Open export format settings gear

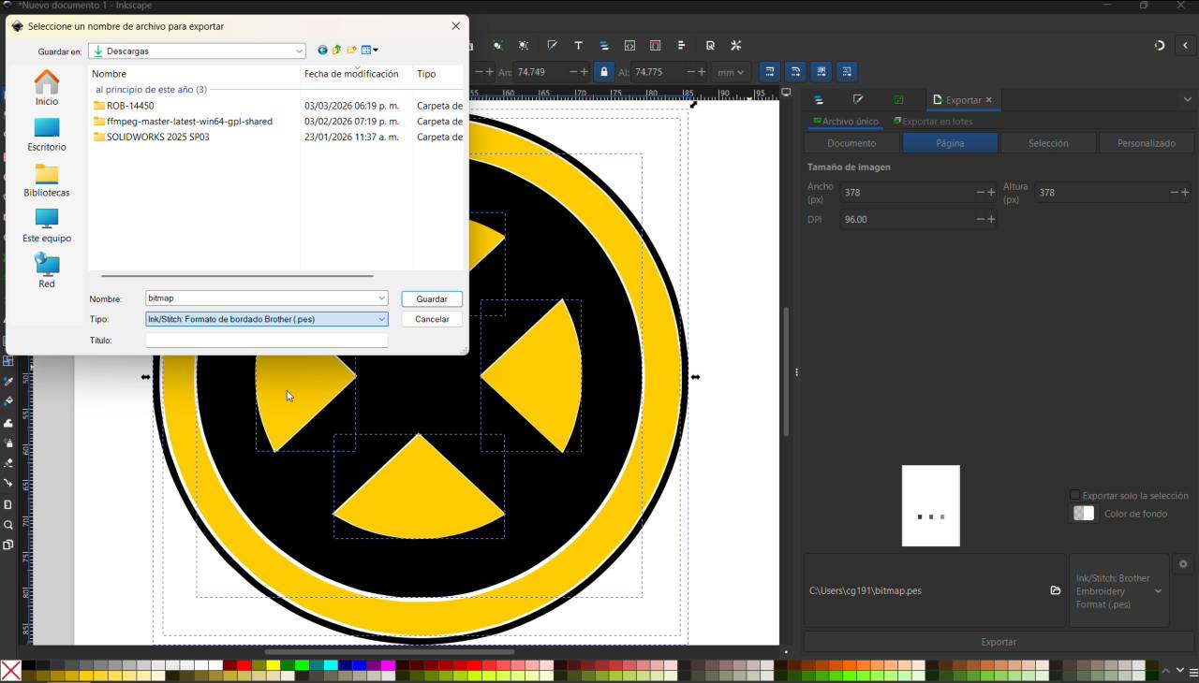click(1183, 564)
